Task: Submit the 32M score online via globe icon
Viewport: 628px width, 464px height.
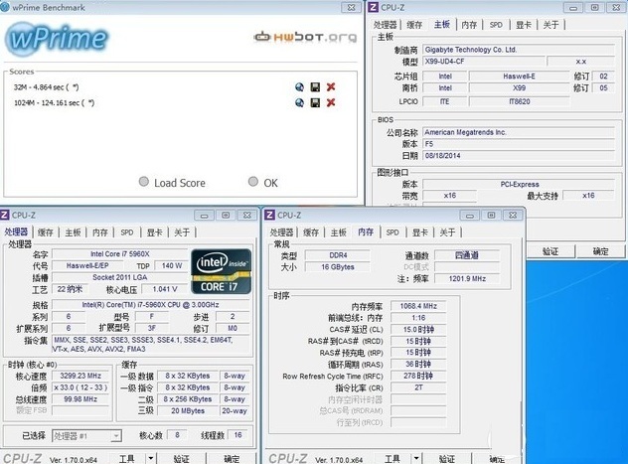Action: (x=299, y=87)
